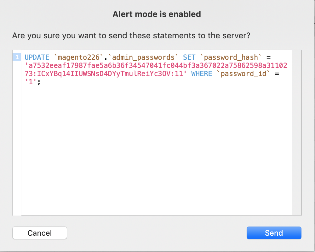Image resolution: width=315 pixels, height=252 pixels.
Task: Click the "Alert mode is enabled" heading
Action: coord(157,14)
